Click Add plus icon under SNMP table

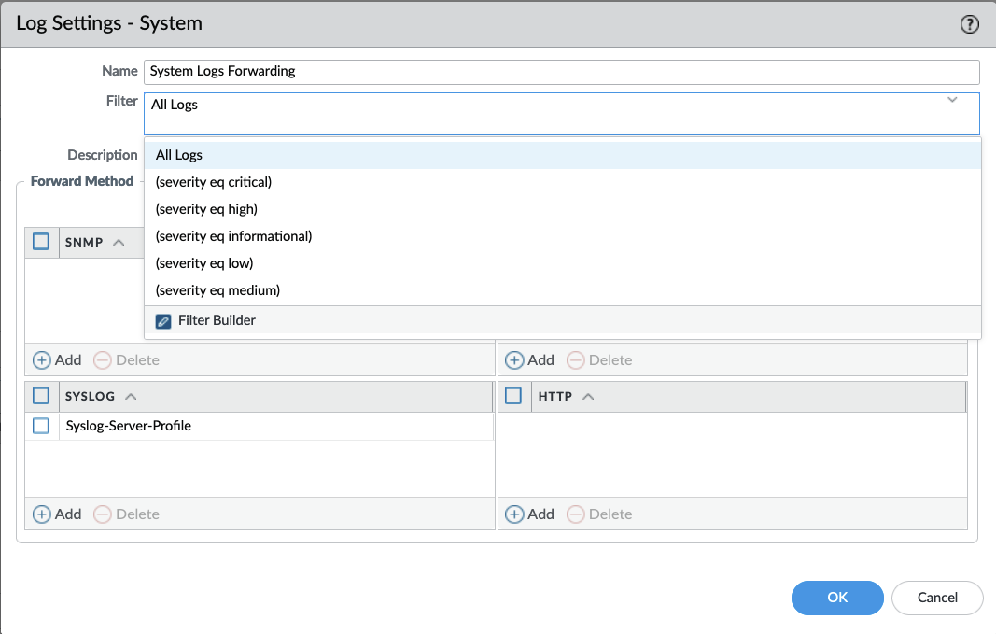coord(42,360)
